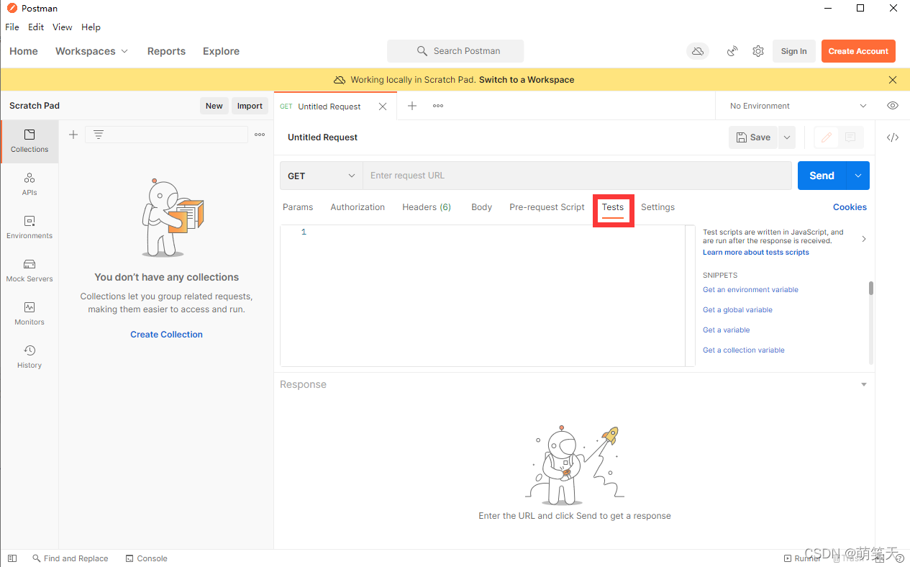Open the tab bar more options ellipsis
Image resolution: width=910 pixels, height=567 pixels.
[438, 106]
